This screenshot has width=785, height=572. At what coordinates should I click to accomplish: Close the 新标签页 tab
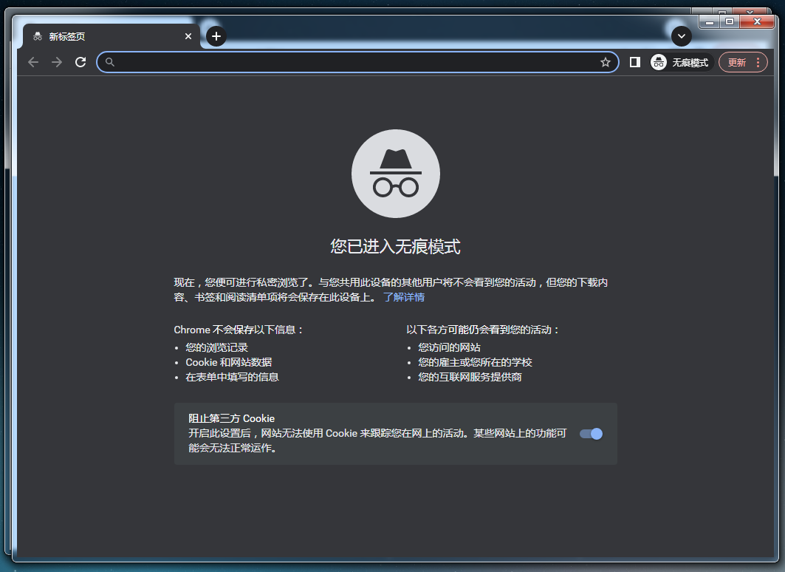tap(188, 36)
